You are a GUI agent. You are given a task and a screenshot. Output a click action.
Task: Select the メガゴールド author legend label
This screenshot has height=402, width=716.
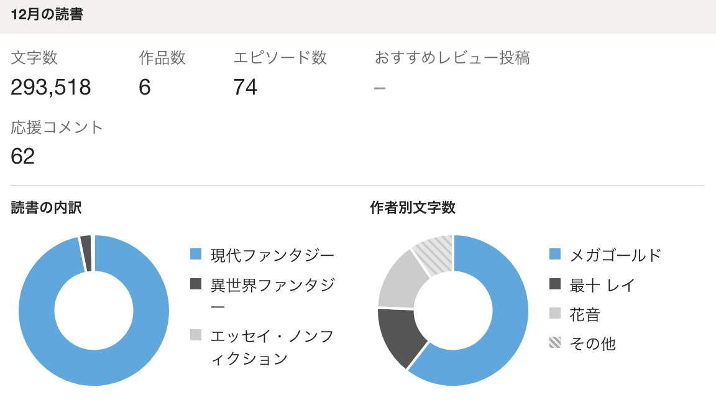pos(615,255)
